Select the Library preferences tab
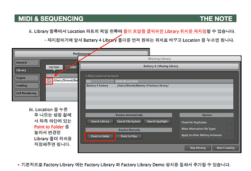 [28, 70]
